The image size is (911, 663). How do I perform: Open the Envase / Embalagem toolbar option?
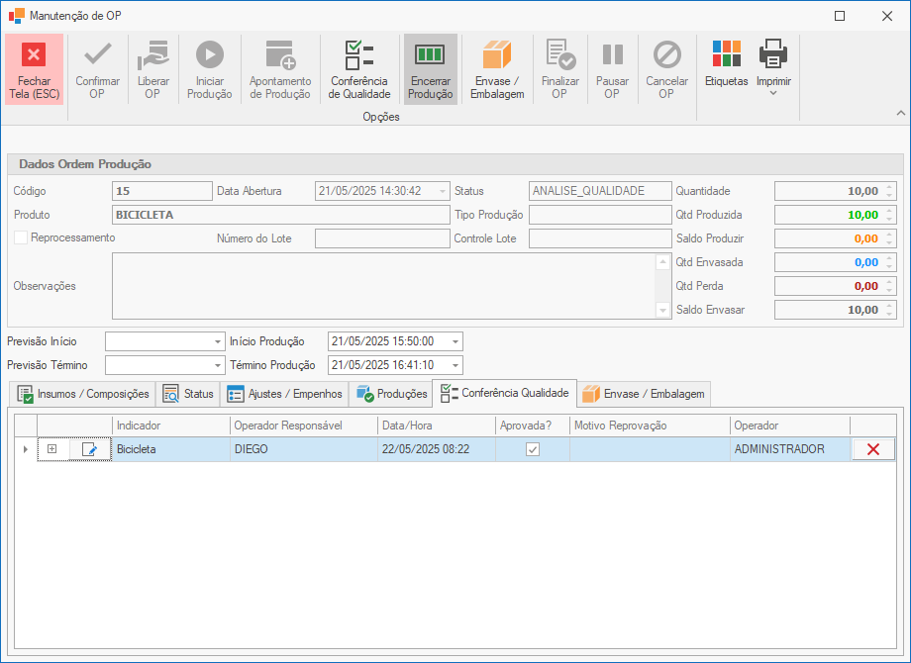pos(496,55)
